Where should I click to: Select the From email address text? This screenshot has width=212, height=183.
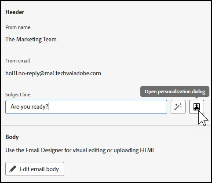[x=53, y=73]
